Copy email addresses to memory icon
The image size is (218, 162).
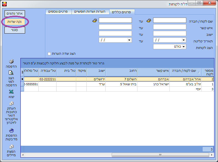coord(11,103)
